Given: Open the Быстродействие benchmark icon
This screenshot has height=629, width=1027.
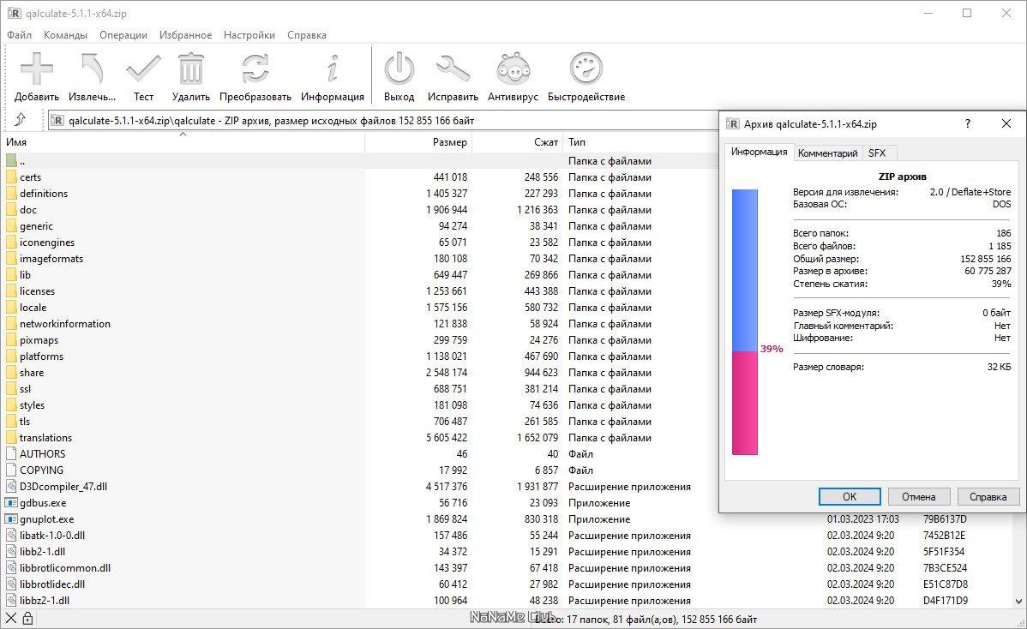Looking at the screenshot, I should tap(586, 69).
